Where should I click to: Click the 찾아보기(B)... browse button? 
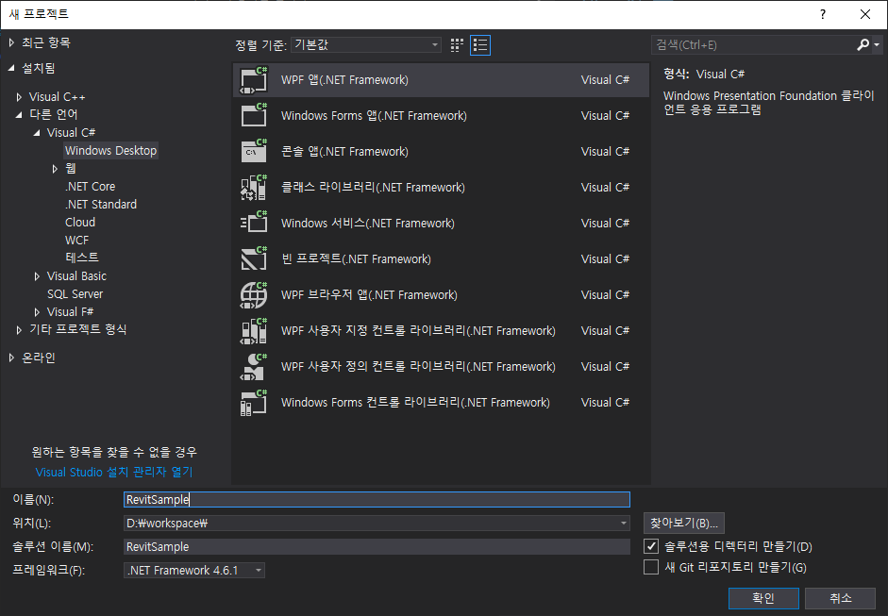coord(683,524)
